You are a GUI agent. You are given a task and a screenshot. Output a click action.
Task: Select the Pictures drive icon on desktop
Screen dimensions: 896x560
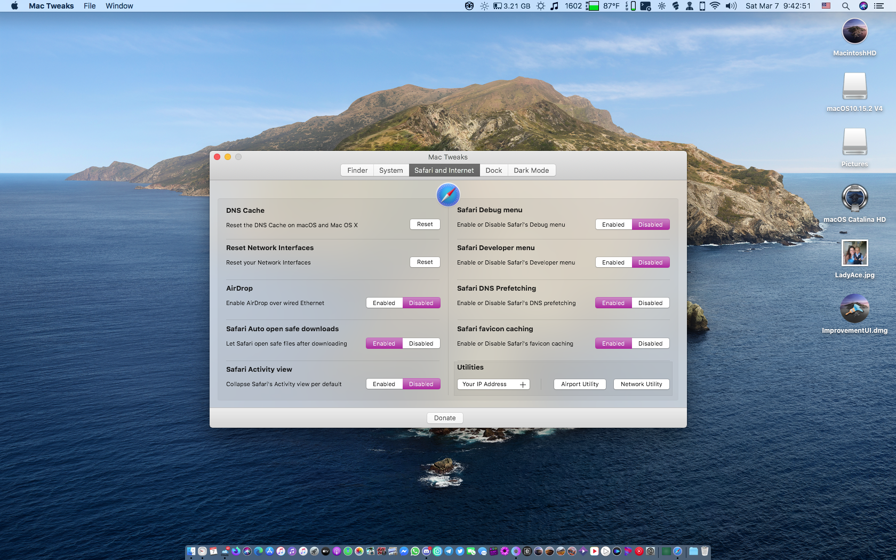pyautogui.click(x=854, y=141)
